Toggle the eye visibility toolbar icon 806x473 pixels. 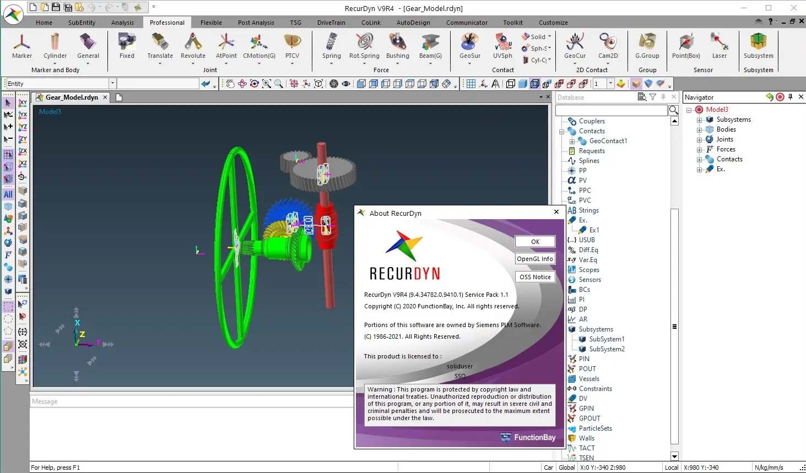(x=346, y=84)
